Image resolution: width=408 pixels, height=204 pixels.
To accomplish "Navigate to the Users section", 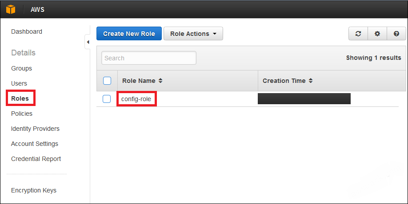I will coord(19,83).
